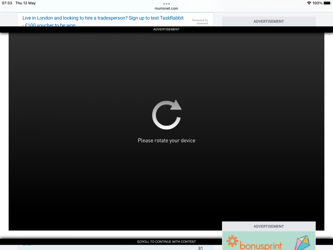This screenshot has height=250, width=333.
Task: Click the top black ADVERTISEMENT header bar
Action: pos(166,29)
